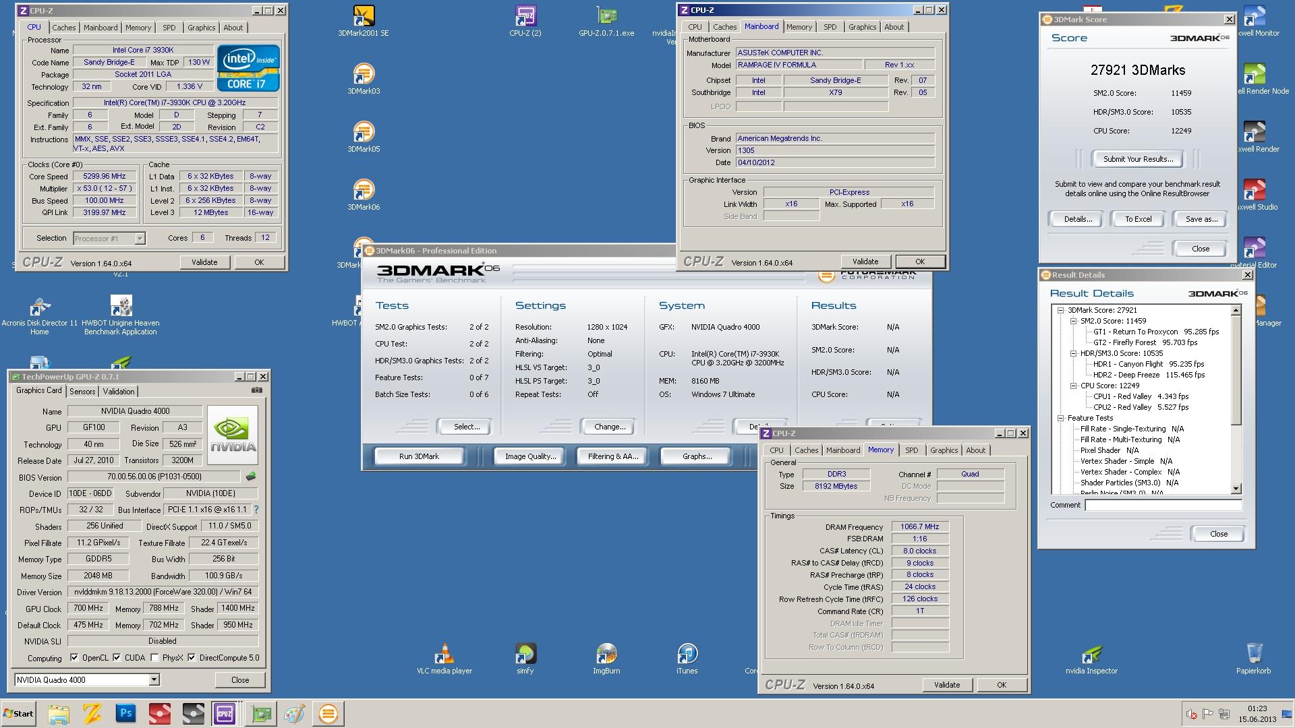Click Image Quality... in 3DMark06

pos(530,456)
